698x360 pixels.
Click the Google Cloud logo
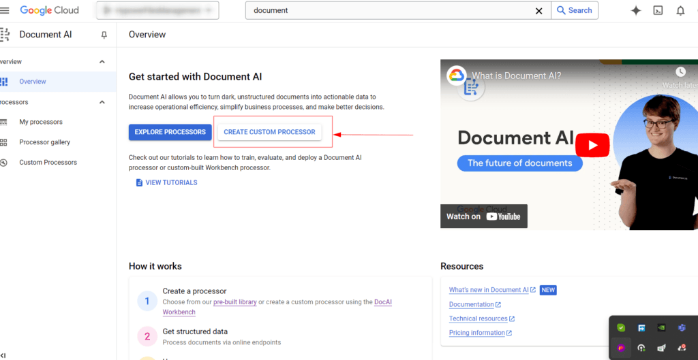[x=49, y=10]
